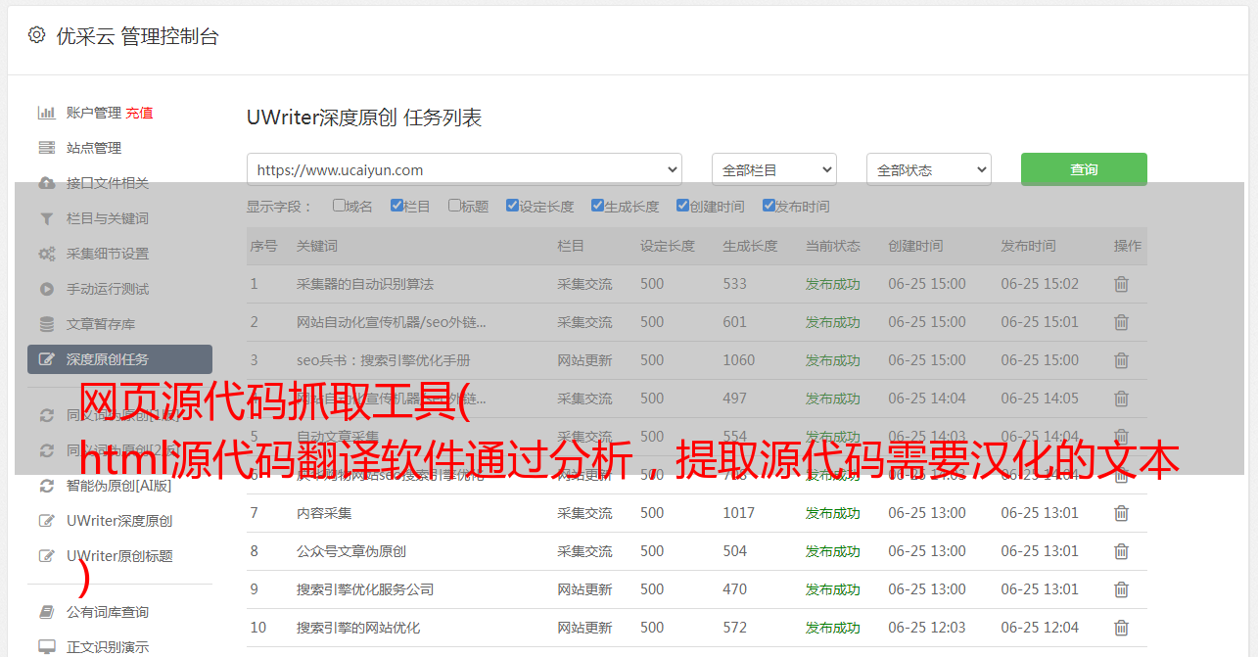Click the trash icon for row 4
This screenshot has height=657, width=1258.
[1121, 399]
